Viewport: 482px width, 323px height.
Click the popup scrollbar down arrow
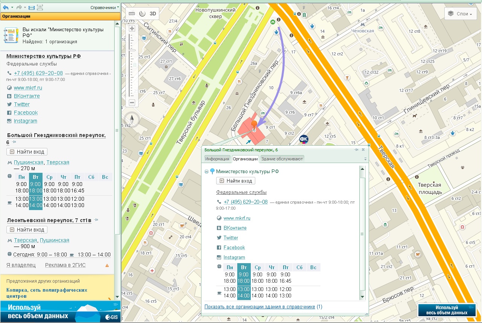click(362, 297)
